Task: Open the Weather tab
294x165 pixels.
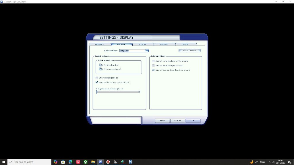Action: coord(164,44)
